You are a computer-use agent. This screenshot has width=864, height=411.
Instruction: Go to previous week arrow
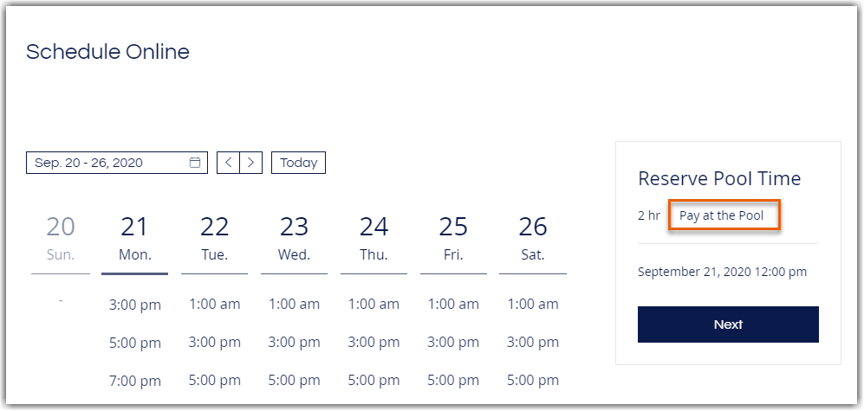tap(228, 163)
